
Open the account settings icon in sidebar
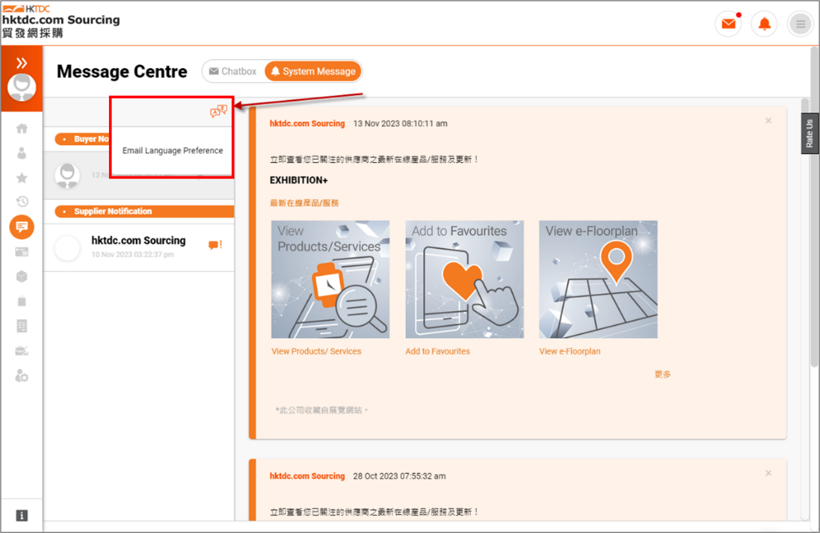click(22, 376)
